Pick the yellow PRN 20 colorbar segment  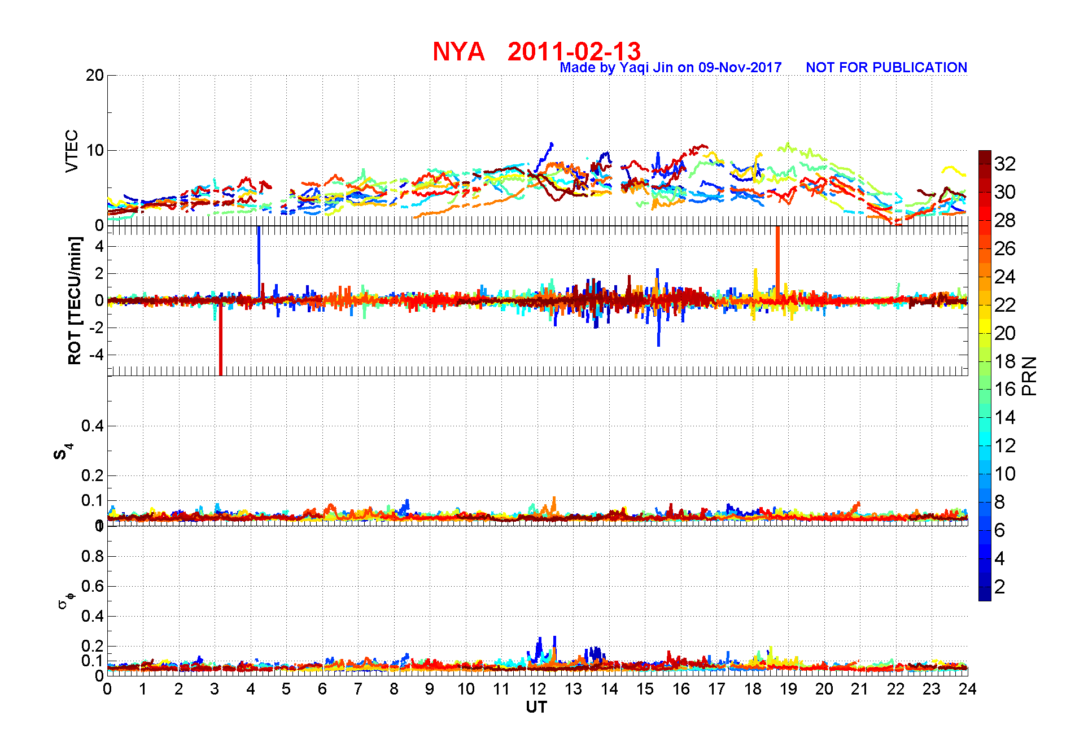(x=985, y=326)
